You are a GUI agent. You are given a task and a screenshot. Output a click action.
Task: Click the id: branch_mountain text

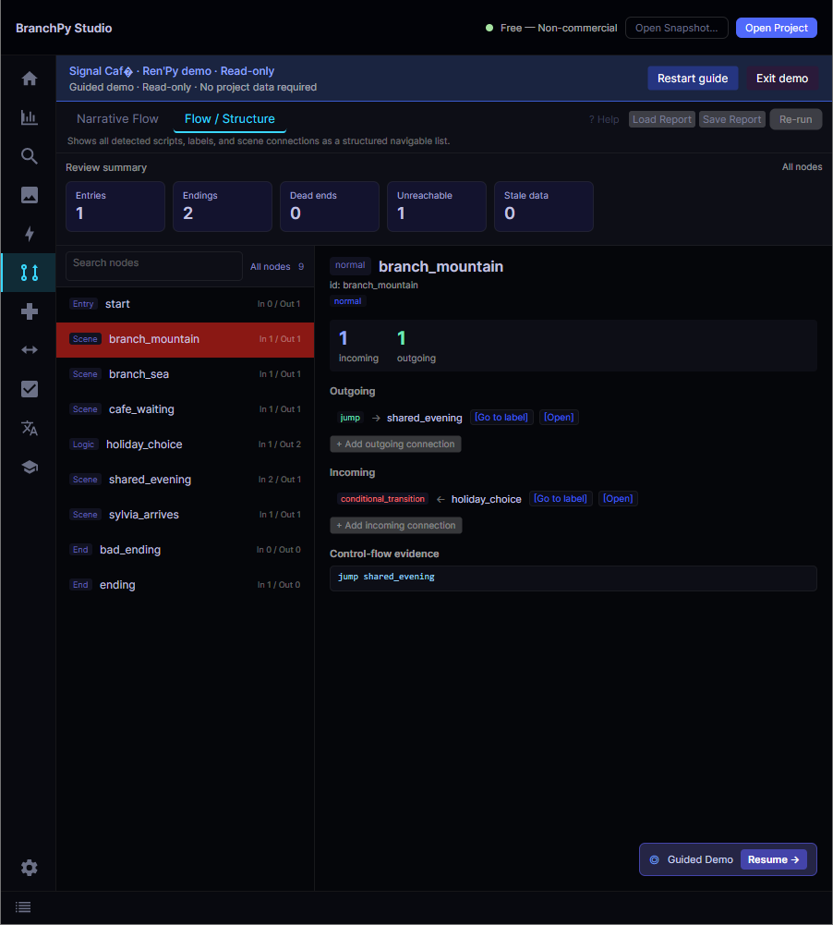tap(374, 285)
